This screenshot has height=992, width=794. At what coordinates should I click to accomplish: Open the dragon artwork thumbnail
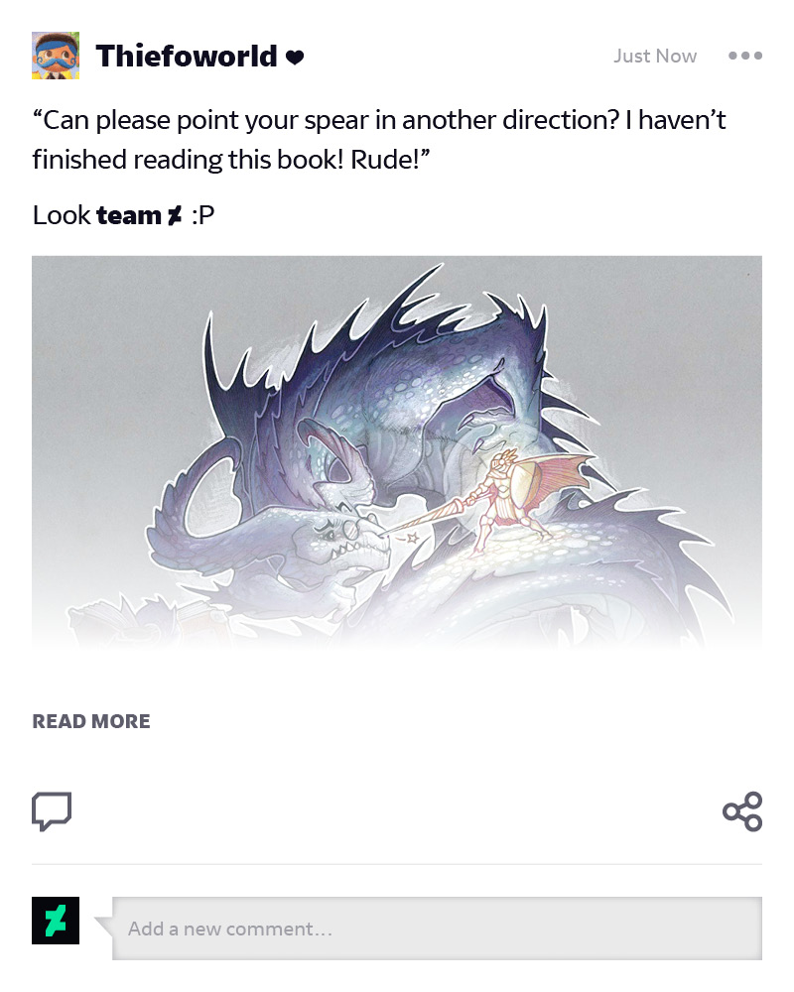click(397, 451)
